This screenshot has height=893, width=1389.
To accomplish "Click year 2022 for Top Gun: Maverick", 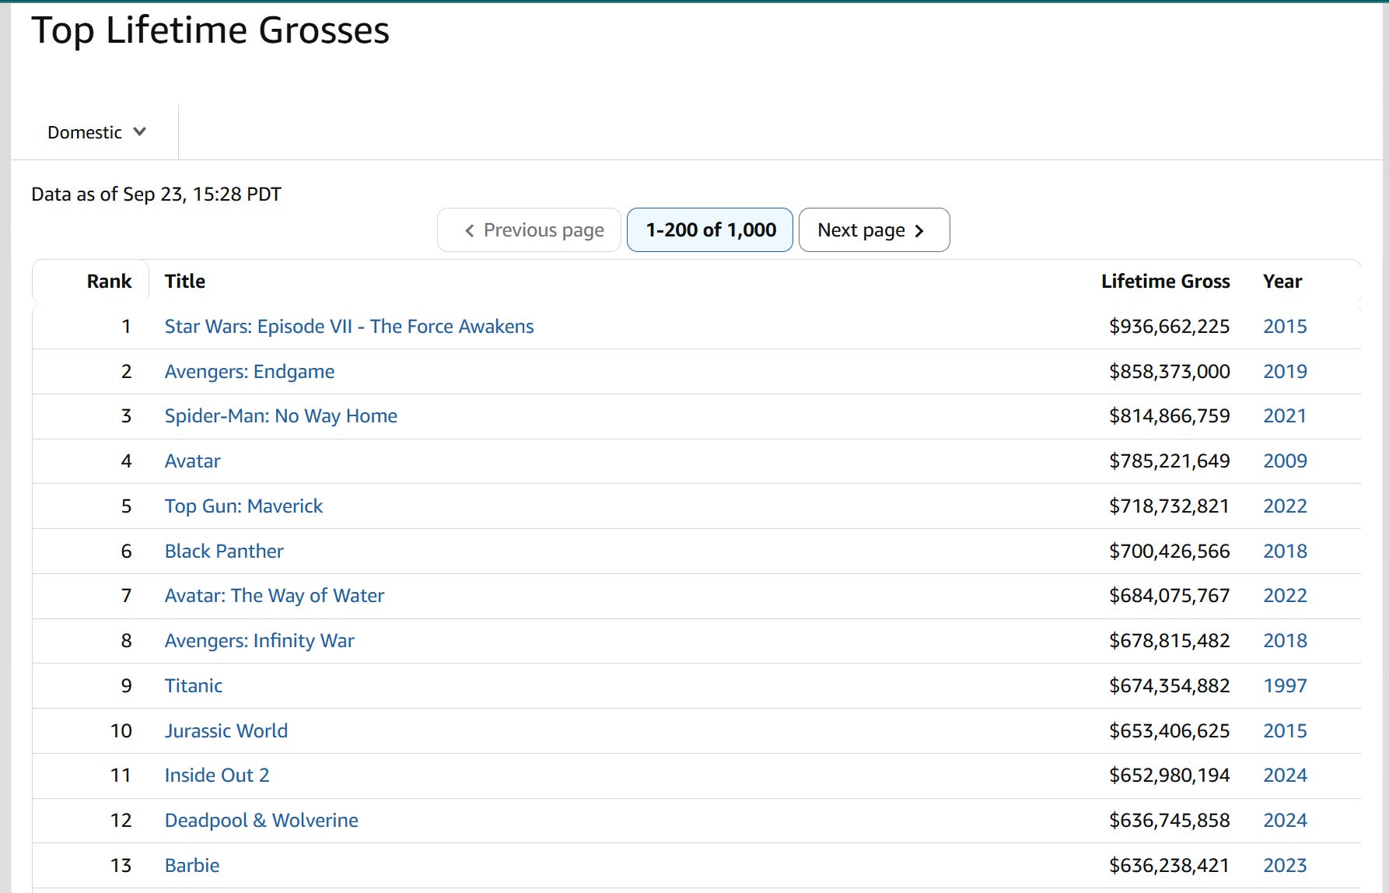I will click(x=1285, y=506).
